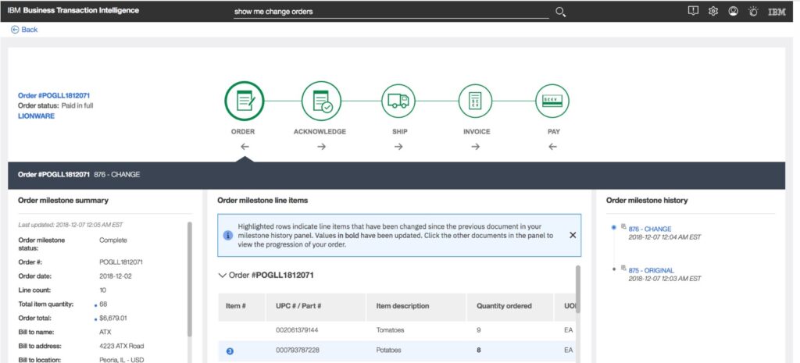Click the arrow under ACKNOWLEDGE
The image size is (800, 363).
click(321, 146)
